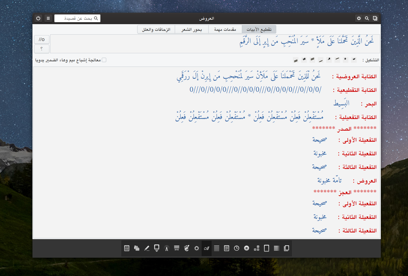Click the power button in the header bar
Image resolution: width=408 pixels, height=276 pixels.
(38, 18)
